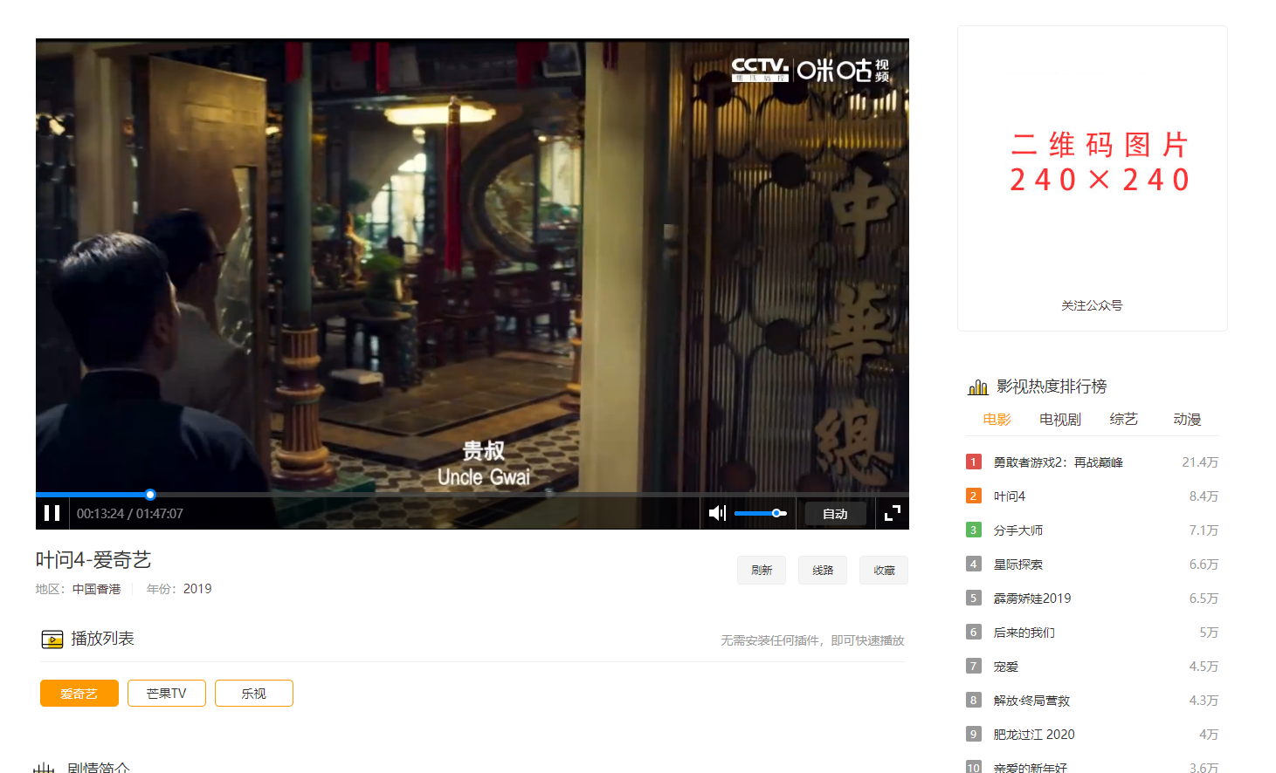This screenshot has height=773, width=1276.
Task: Click the bar-chart icon beside 影视热度排行榜
Action: 978,386
